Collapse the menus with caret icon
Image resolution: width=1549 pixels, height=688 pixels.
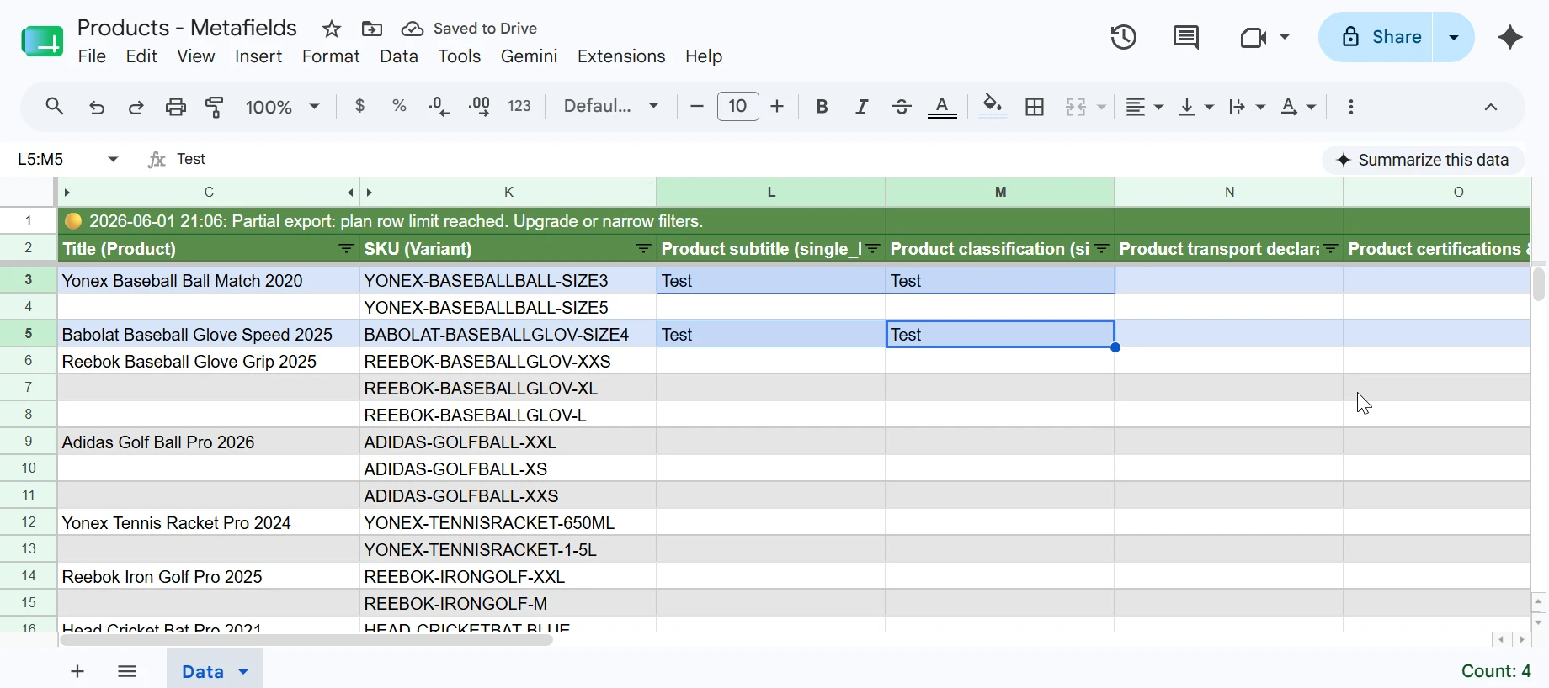pos(1491,107)
